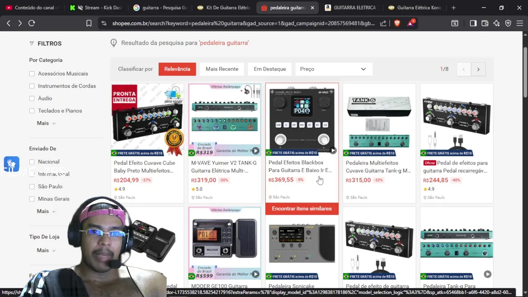
Task: Click Encontrar itens similares button
Action: [302, 209]
